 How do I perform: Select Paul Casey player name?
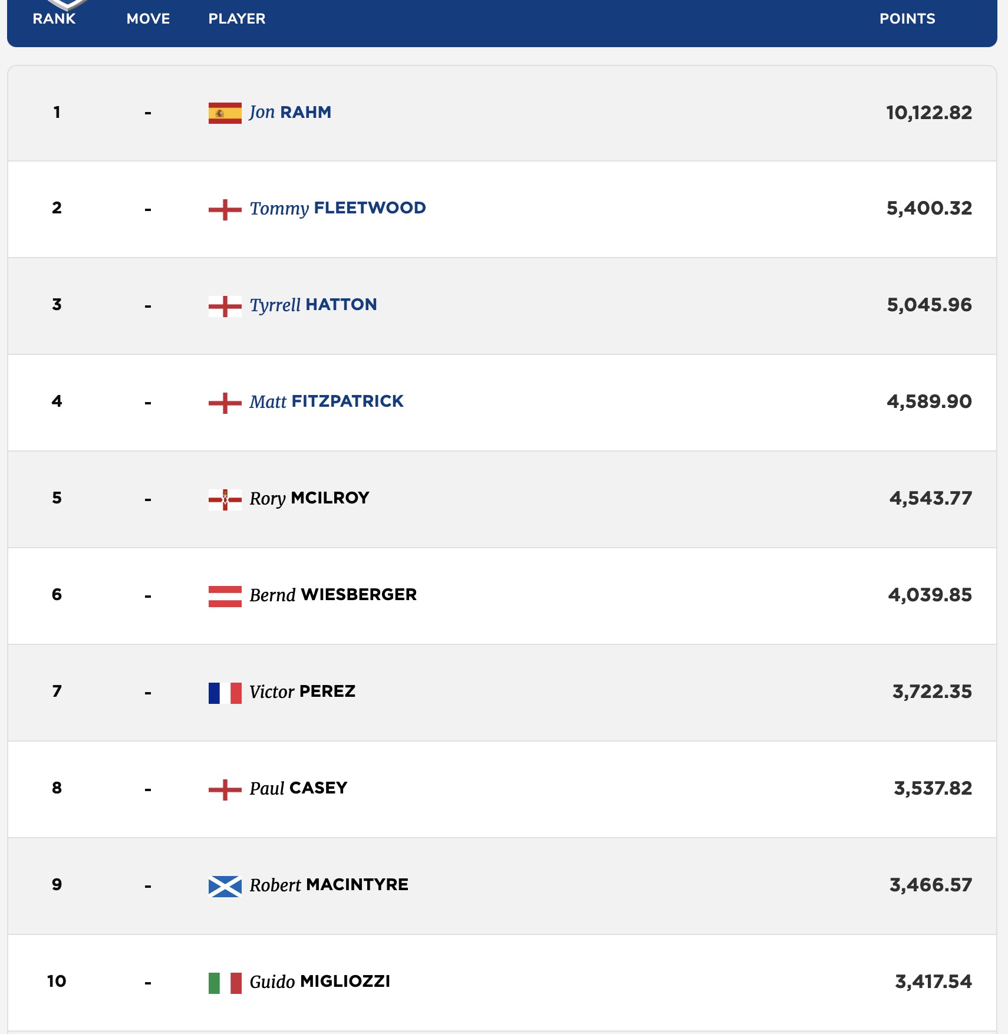click(x=298, y=788)
